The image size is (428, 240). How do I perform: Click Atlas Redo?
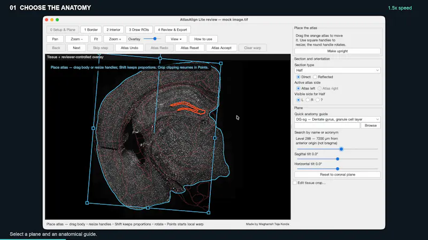pos(159,48)
